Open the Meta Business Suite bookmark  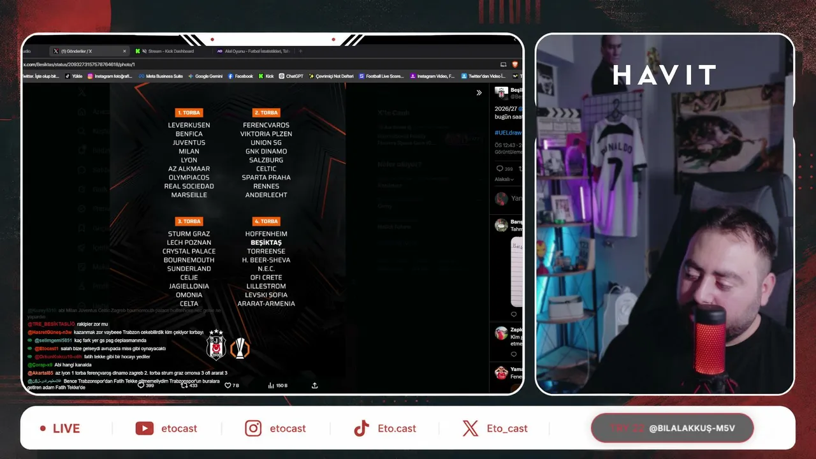coord(161,76)
